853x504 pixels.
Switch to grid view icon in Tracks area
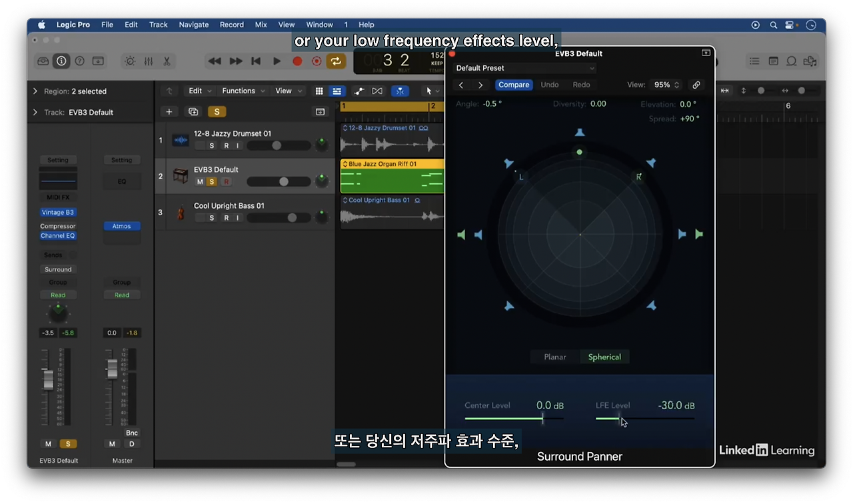(319, 91)
